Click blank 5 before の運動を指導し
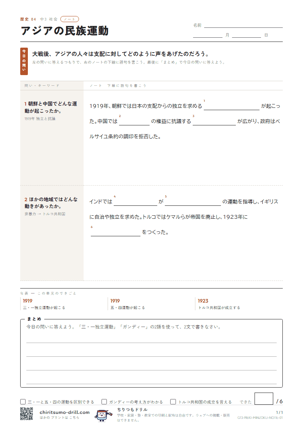Viewport: 303px width, 428px height. coord(193,202)
